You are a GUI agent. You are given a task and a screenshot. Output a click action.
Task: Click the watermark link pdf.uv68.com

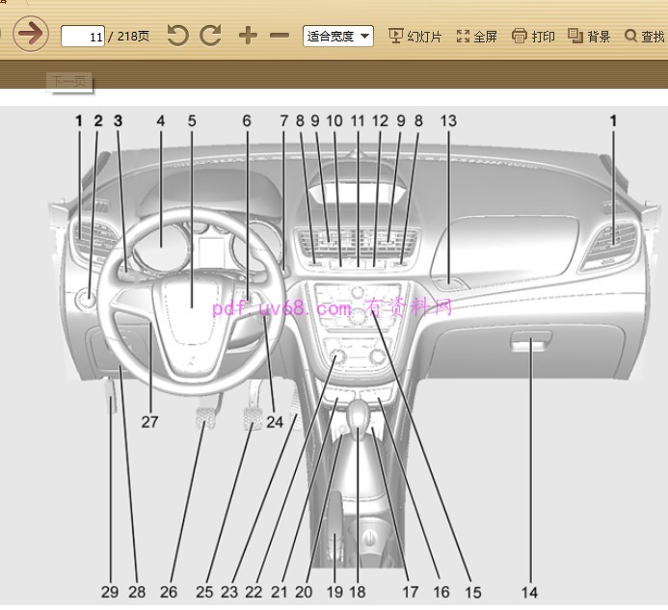click(282, 308)
